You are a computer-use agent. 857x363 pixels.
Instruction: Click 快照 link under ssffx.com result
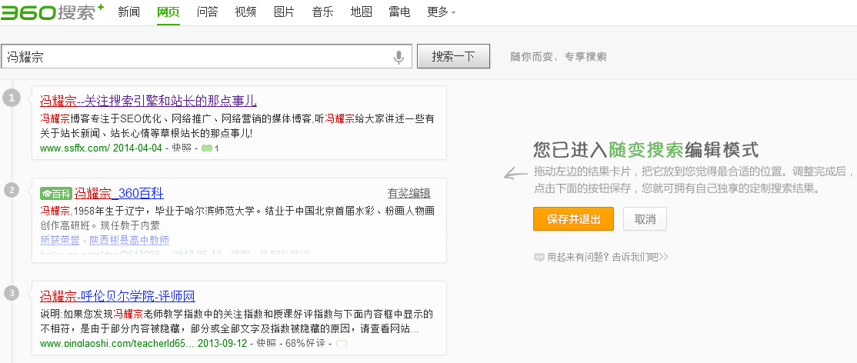(182, 148)
